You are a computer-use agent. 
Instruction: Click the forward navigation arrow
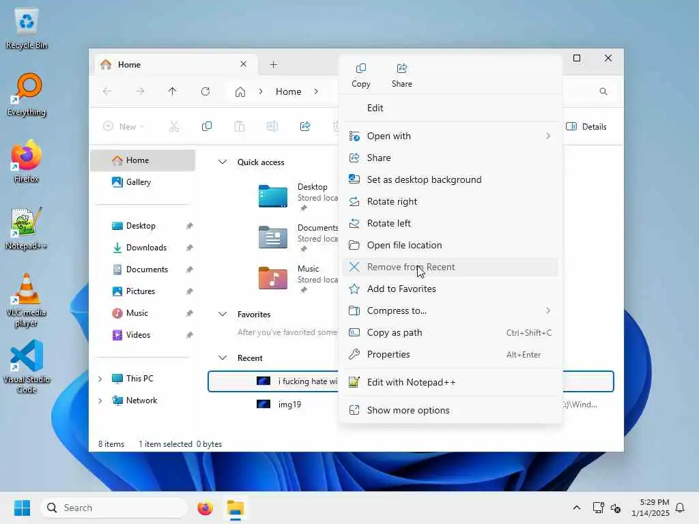140,91
